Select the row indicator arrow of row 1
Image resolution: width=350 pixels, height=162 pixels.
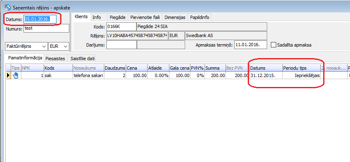(x=8, y=76)
